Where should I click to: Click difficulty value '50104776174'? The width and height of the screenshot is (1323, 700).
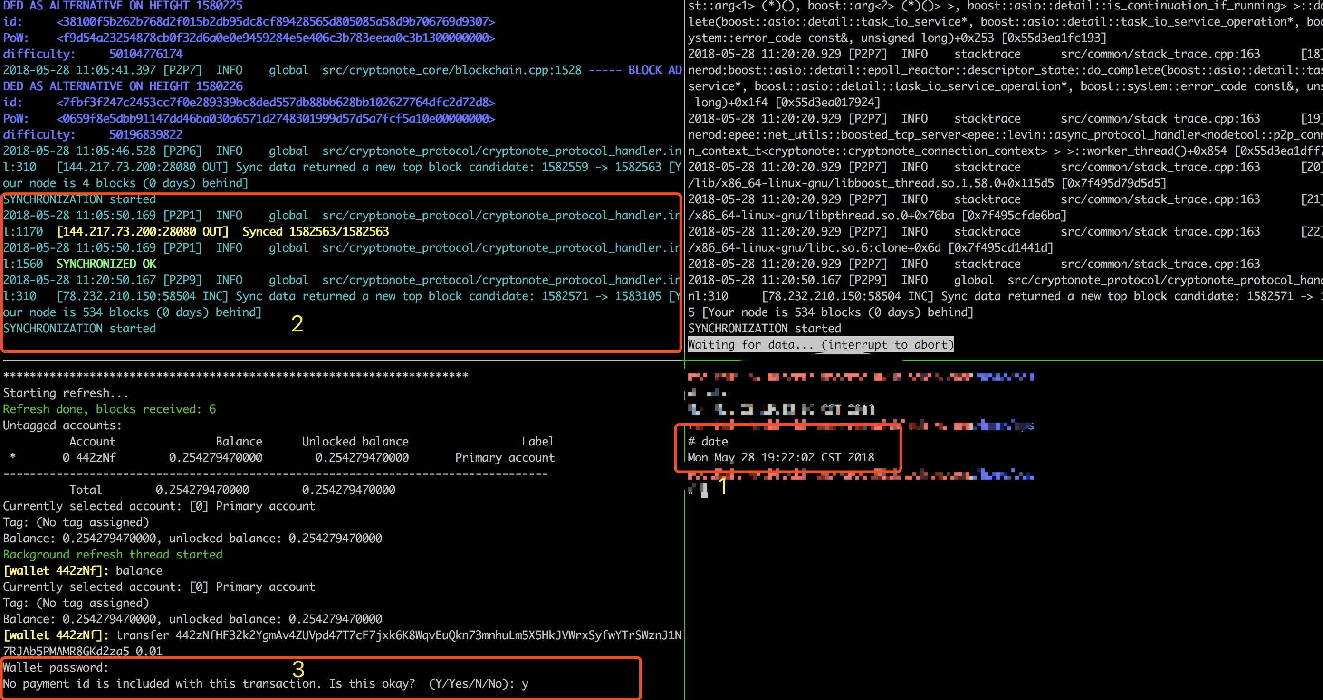[x=146, y=54]
